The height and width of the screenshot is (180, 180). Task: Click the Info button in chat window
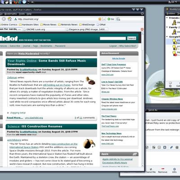tap(174, 171)
